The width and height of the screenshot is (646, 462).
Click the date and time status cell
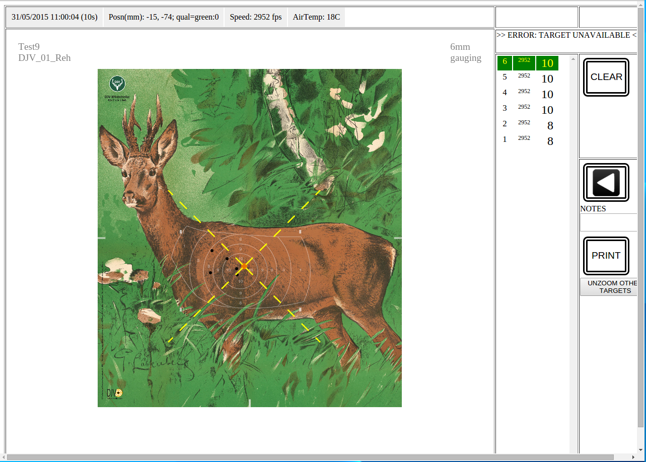pos(54,17)
